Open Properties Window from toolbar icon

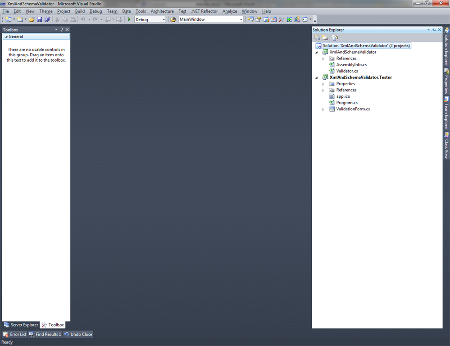point(258,19)
